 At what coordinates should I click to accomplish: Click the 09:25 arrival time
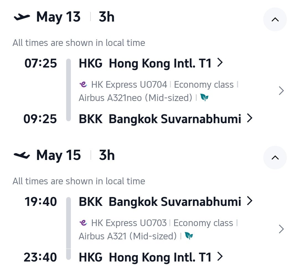point(40,119)
